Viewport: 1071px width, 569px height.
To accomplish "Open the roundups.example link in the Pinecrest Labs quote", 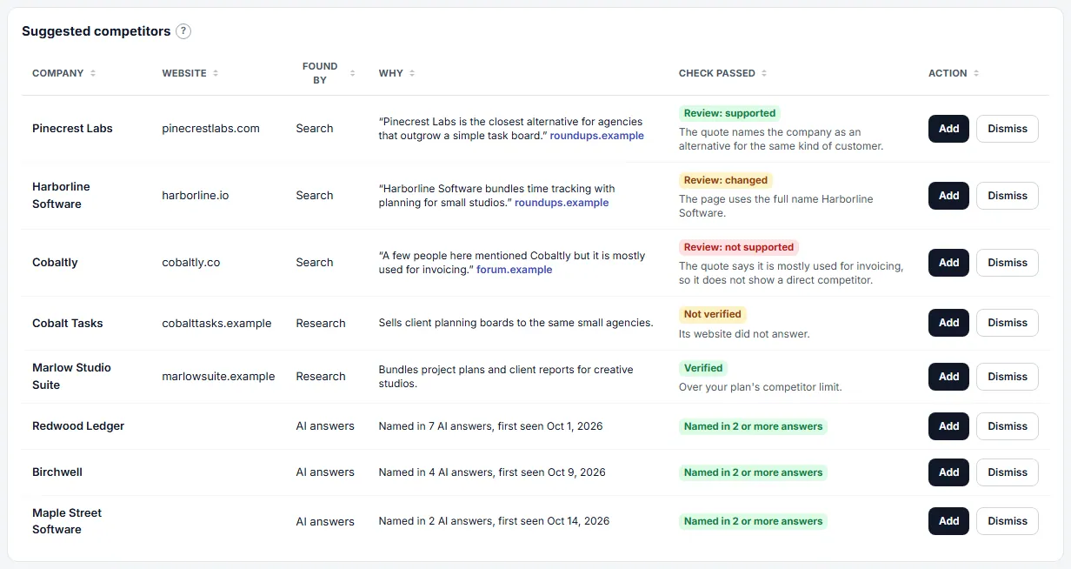I will [597, 136].
